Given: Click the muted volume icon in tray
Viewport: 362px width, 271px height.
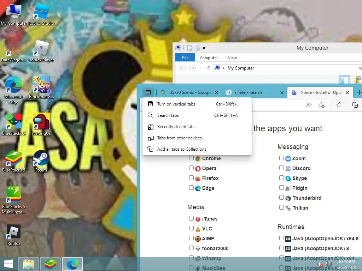Looking at the screenshot, I should tap(320, 265).
